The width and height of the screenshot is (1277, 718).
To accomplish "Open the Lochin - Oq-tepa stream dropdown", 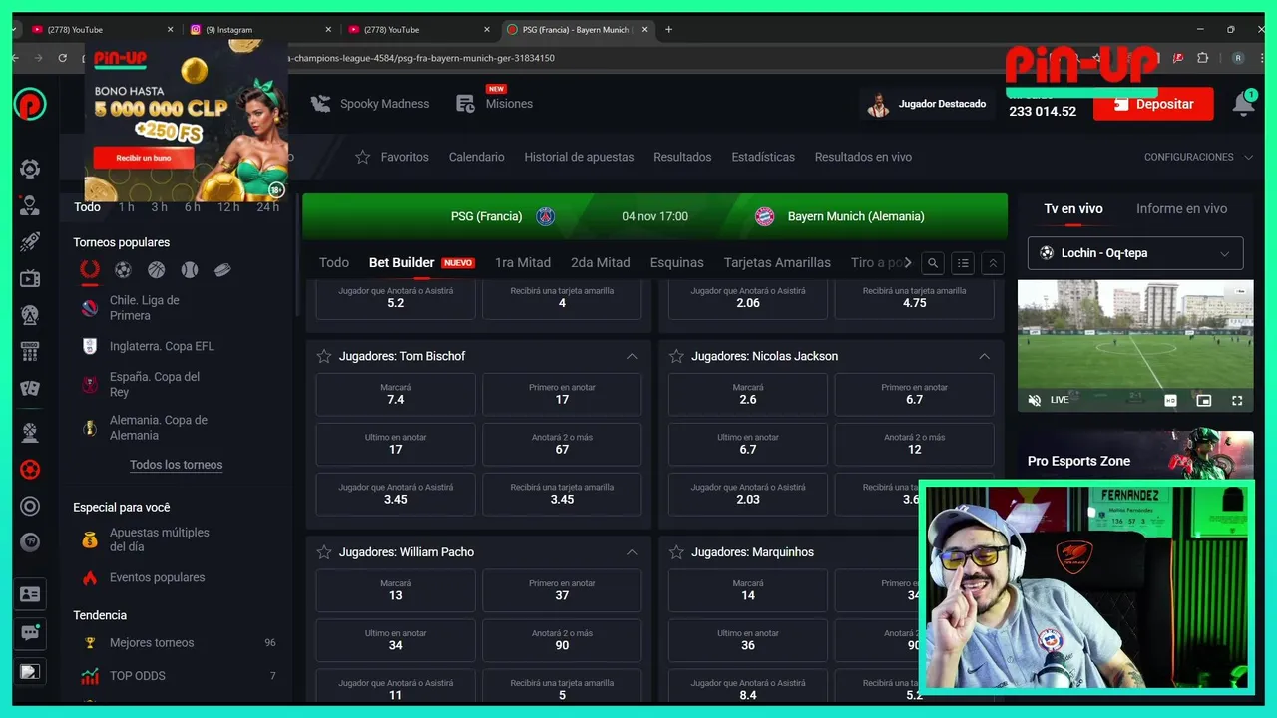I will [1135, 253].
